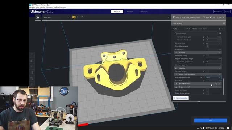Screen dimensions: 232x130
Task: Click the print settings panel scrollbar
Action: point(223,87)
